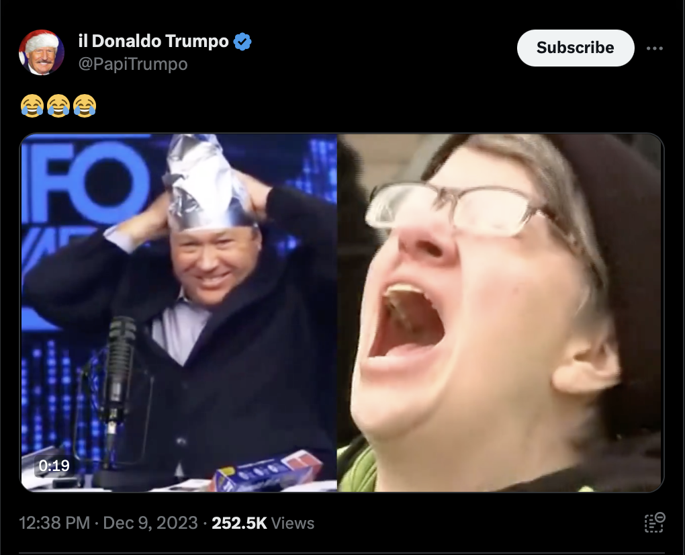
Task: Click the blue INFO logo in the video background
Action: (87, 183)
